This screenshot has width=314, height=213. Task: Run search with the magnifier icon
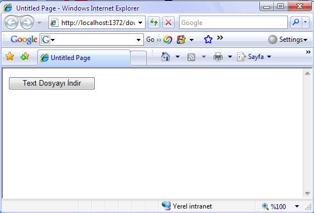(x=296, y=22)
